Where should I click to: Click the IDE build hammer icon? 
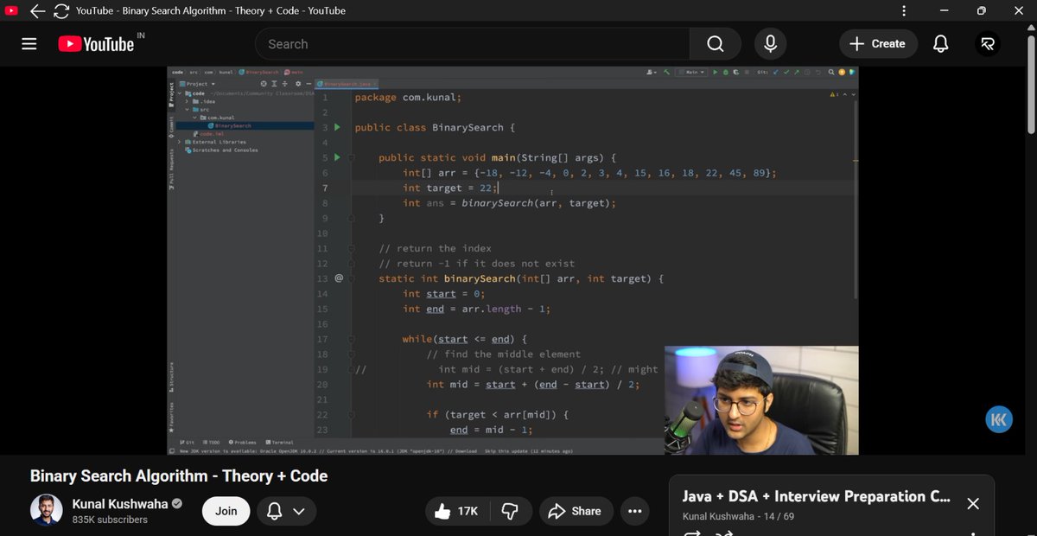(666, 73)
